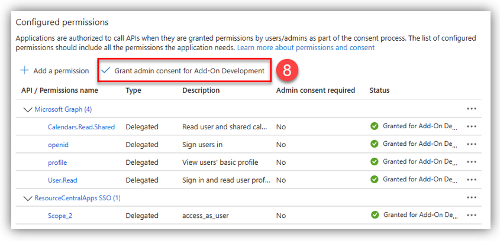The image size is (500, 241).
Task: Open Learn more about permissions and consent
Action: [306, 47]
